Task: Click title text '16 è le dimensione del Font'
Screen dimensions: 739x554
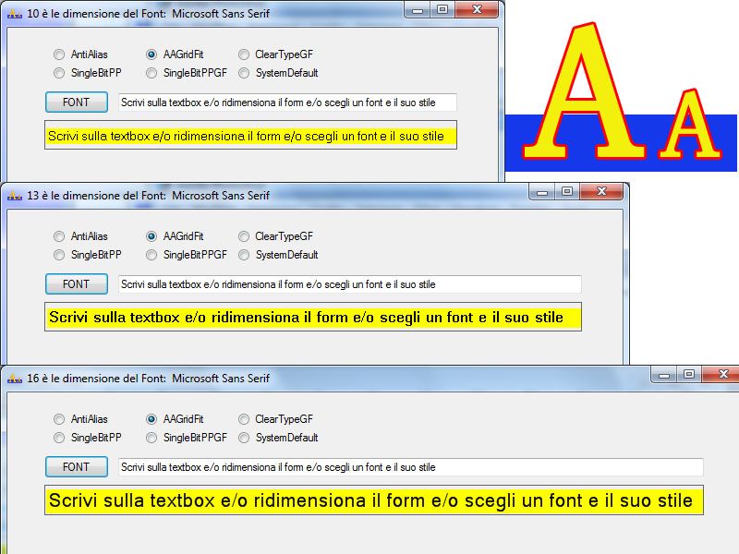Action: 97,379
